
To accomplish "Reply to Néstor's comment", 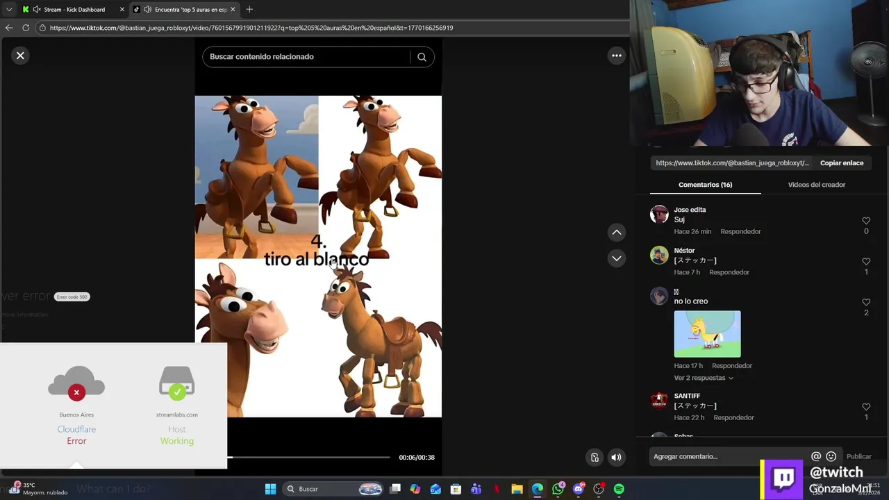I will [729, 272].
